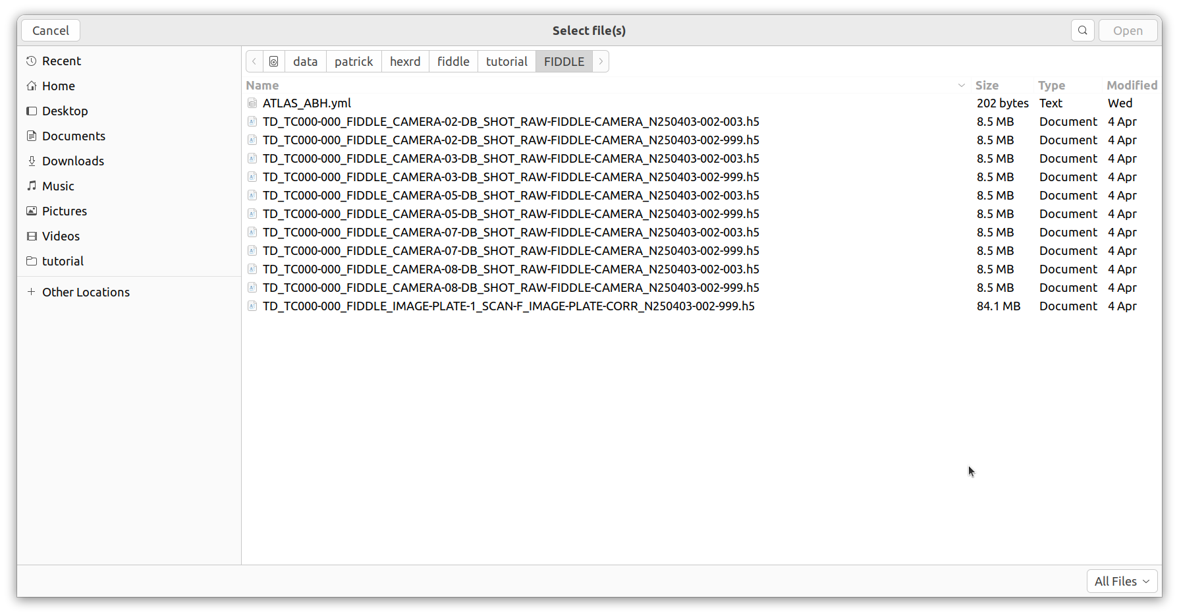Go forward using the path bar right arrow
The width and height of the screenshot is (1179, 616).
click(601, 62)
